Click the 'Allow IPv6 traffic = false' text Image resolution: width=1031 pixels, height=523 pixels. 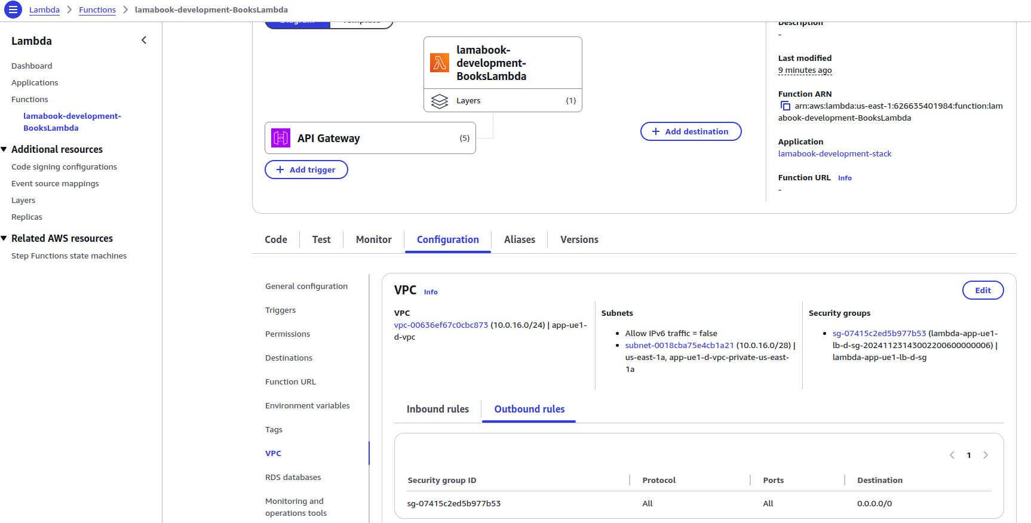point(671,333)
